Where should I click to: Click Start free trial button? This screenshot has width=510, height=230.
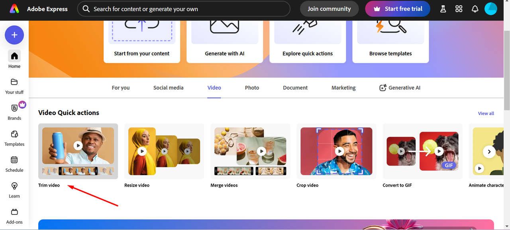point(398,9)
